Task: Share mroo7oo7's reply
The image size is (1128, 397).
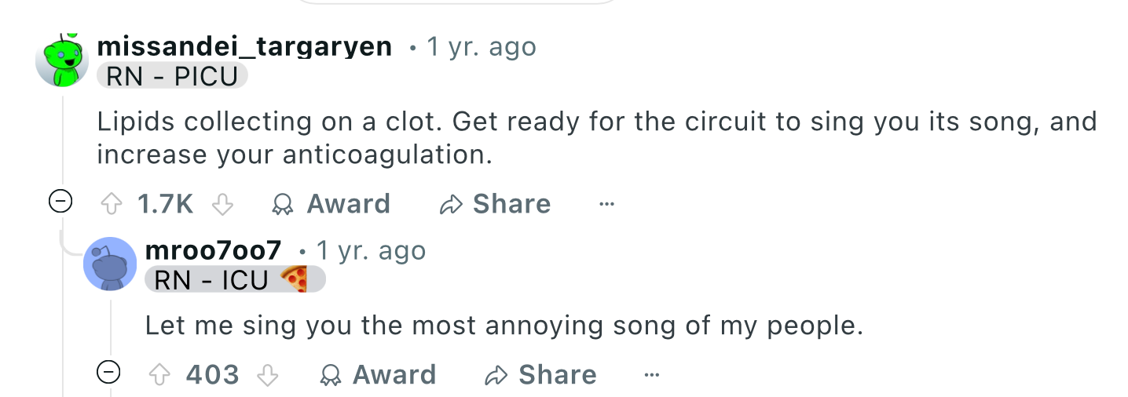Action: click(540, 375)
